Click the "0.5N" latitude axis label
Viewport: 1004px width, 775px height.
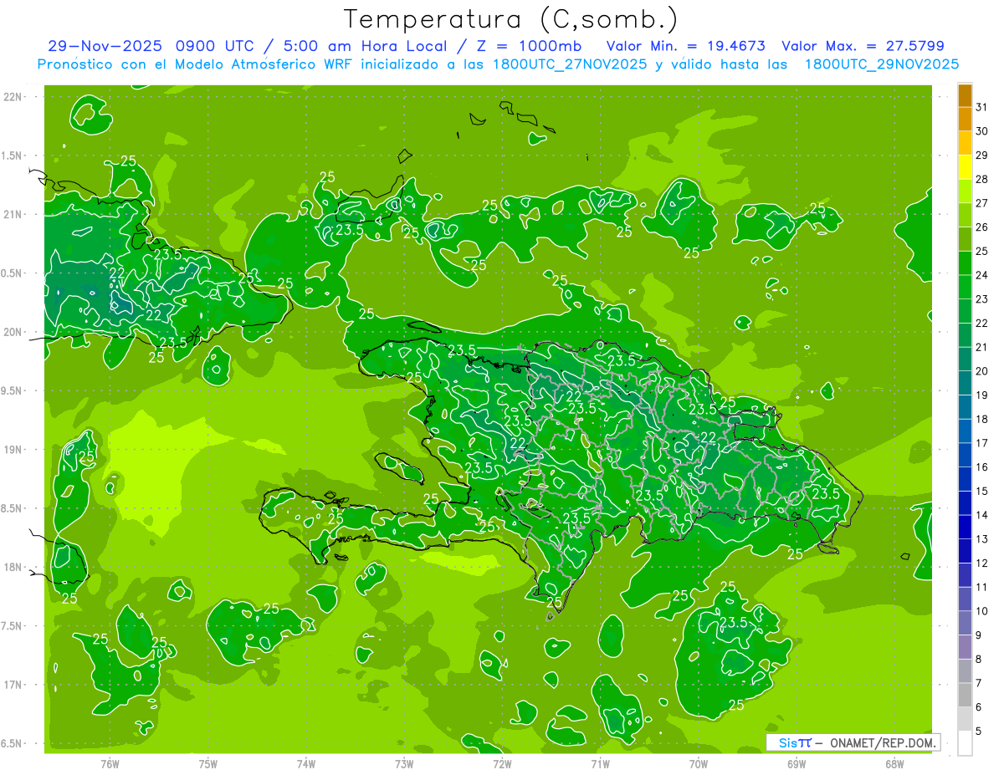pos(13,273)
